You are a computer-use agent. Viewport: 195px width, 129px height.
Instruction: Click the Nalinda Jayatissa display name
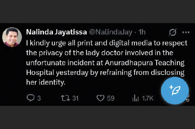tap(56, 32)
